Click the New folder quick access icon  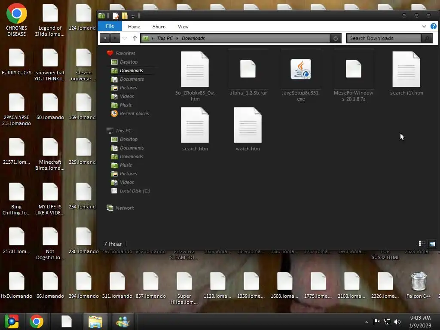(125, 16)
